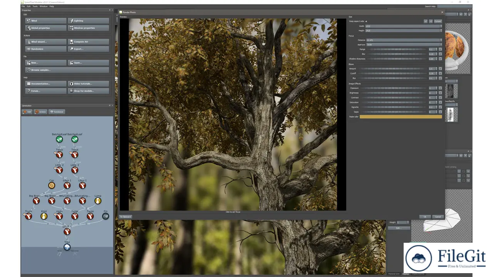Switch to the Meshes tab
The width and height of the screenshot is (493, 277).
click(x=406, y=274)
